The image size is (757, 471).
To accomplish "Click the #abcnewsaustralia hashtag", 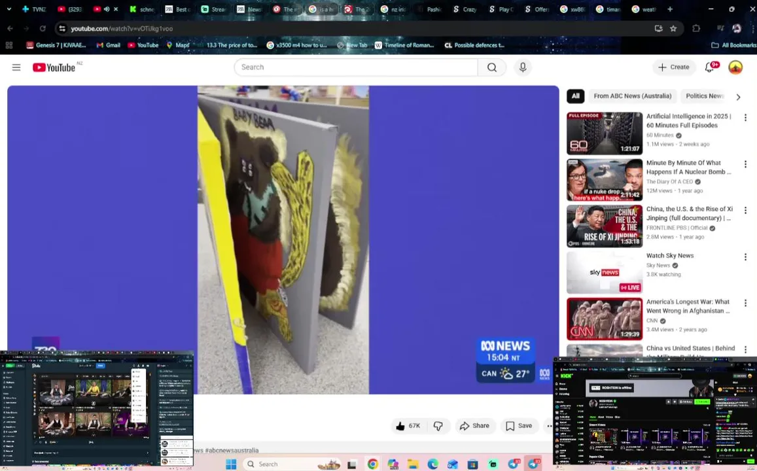I will [x=232, y=450].
